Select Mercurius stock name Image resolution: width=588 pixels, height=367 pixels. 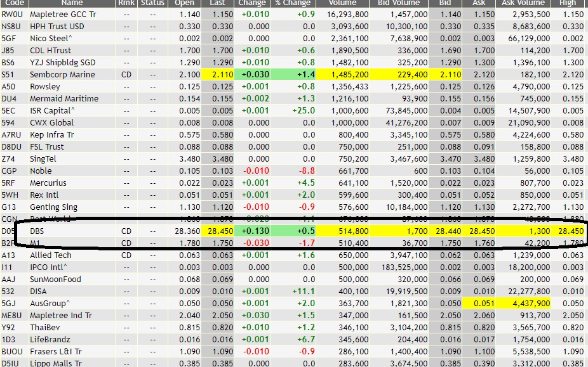(48, 183)
